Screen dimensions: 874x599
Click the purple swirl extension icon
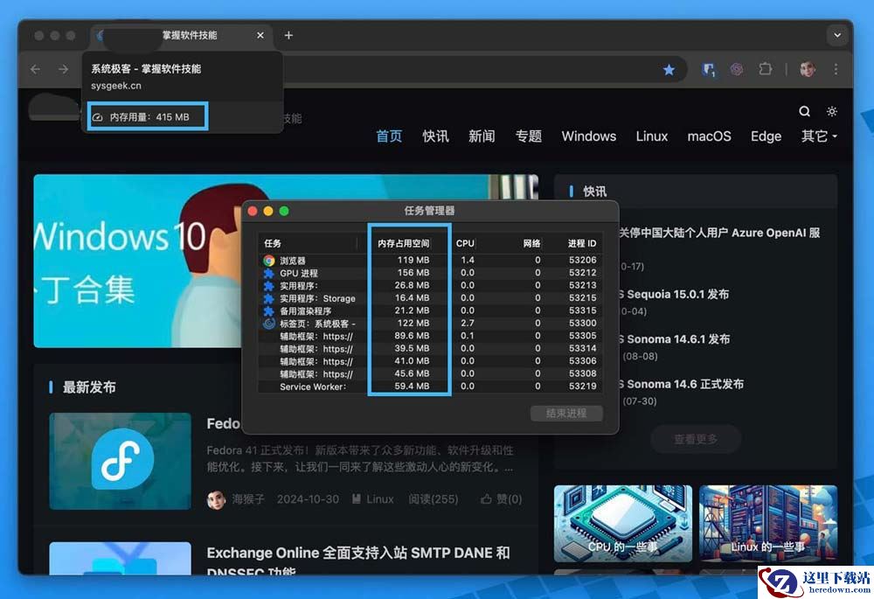tap(737, 69)
